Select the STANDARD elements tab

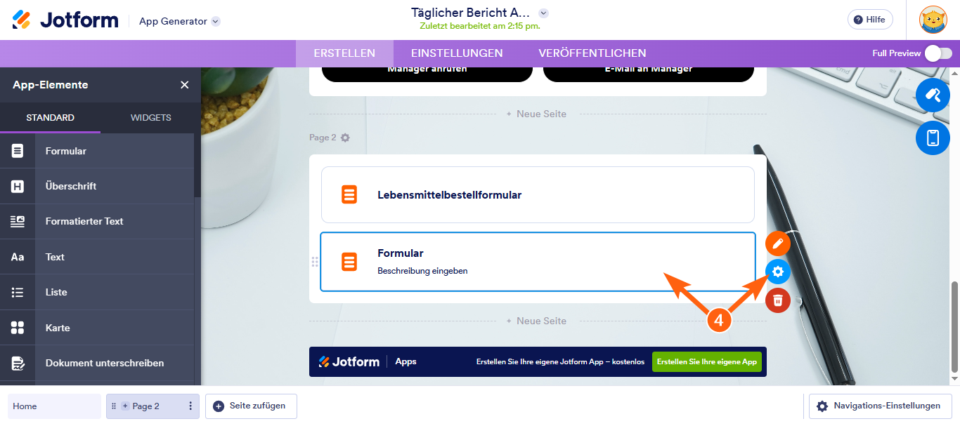[50, 118]
